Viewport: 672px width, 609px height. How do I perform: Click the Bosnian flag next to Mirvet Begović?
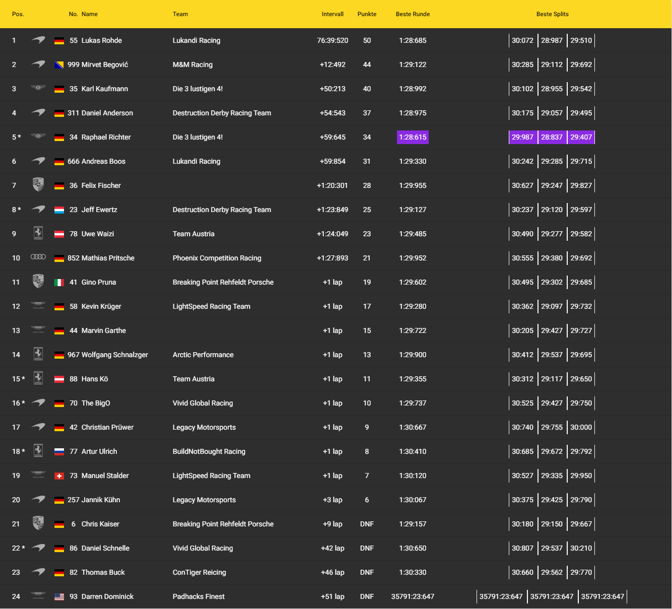coord(59,65)
